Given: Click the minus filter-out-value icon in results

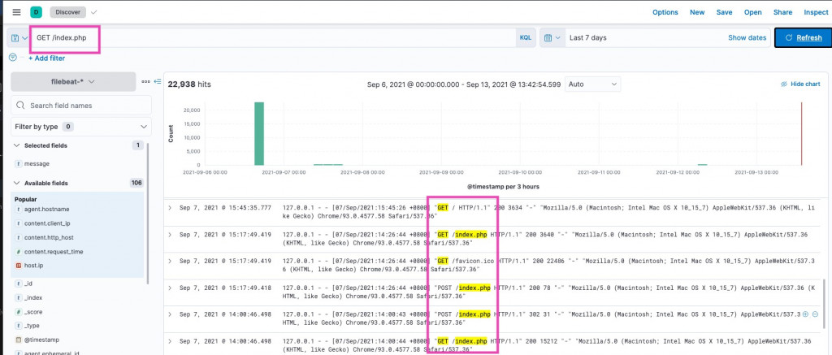Looking at the screenshot, I should (816, 314).
